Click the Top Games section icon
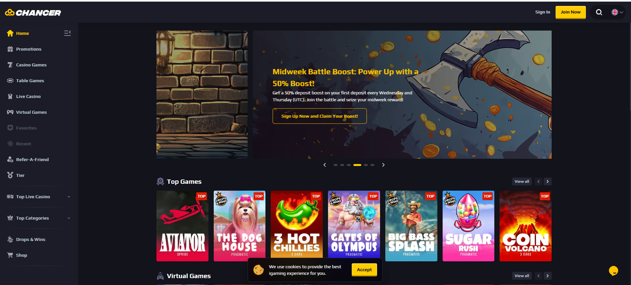This screenshot has height=285, width=631. (x=160, y=181)
